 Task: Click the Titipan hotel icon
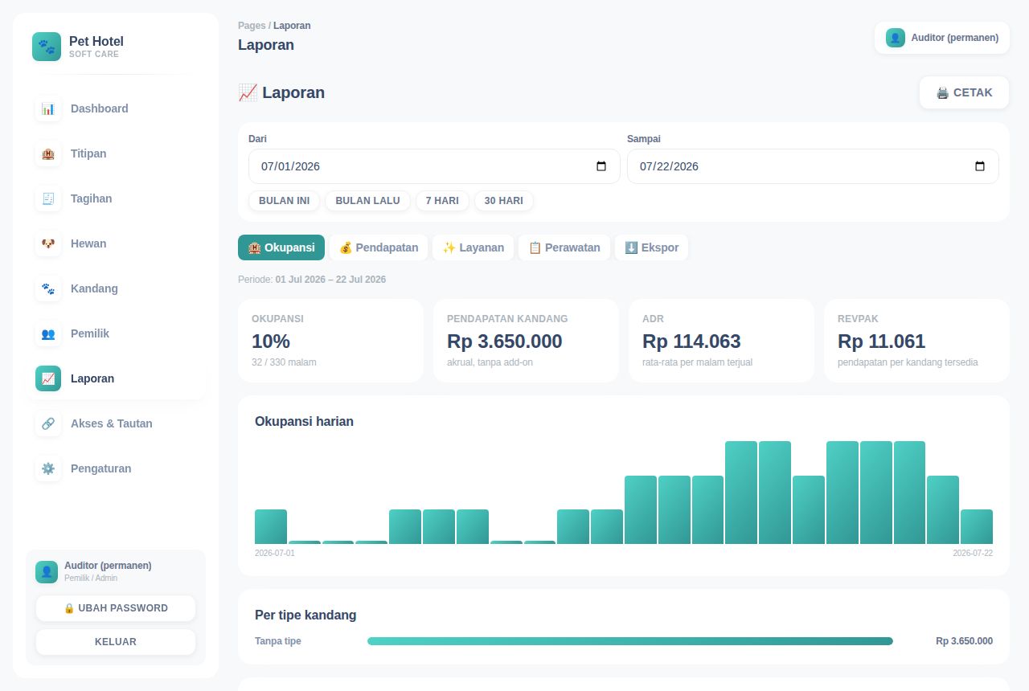48,153
